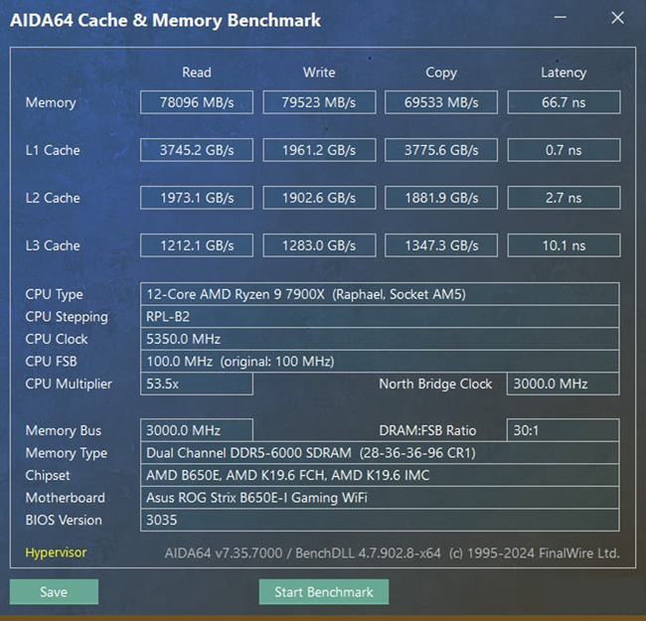Click the Memory Type field DDR5-6000 SDRAM
The width and height of the screenshot is (646, 621).
(x=380, y=453)
